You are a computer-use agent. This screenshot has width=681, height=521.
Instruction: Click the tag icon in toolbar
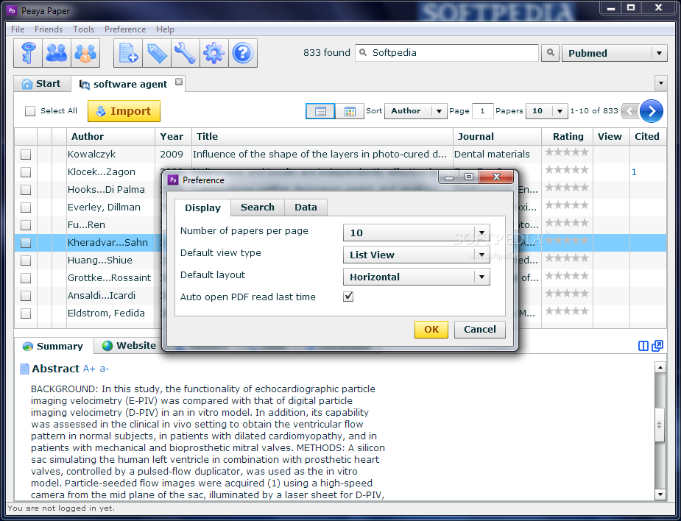click(157, 53)
